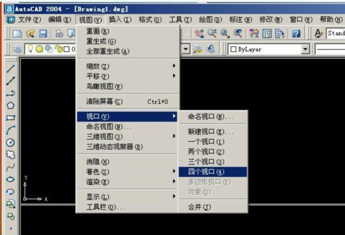Choose 新建视口(E)... option
This screenshot has height=235, width=345.
213,131
